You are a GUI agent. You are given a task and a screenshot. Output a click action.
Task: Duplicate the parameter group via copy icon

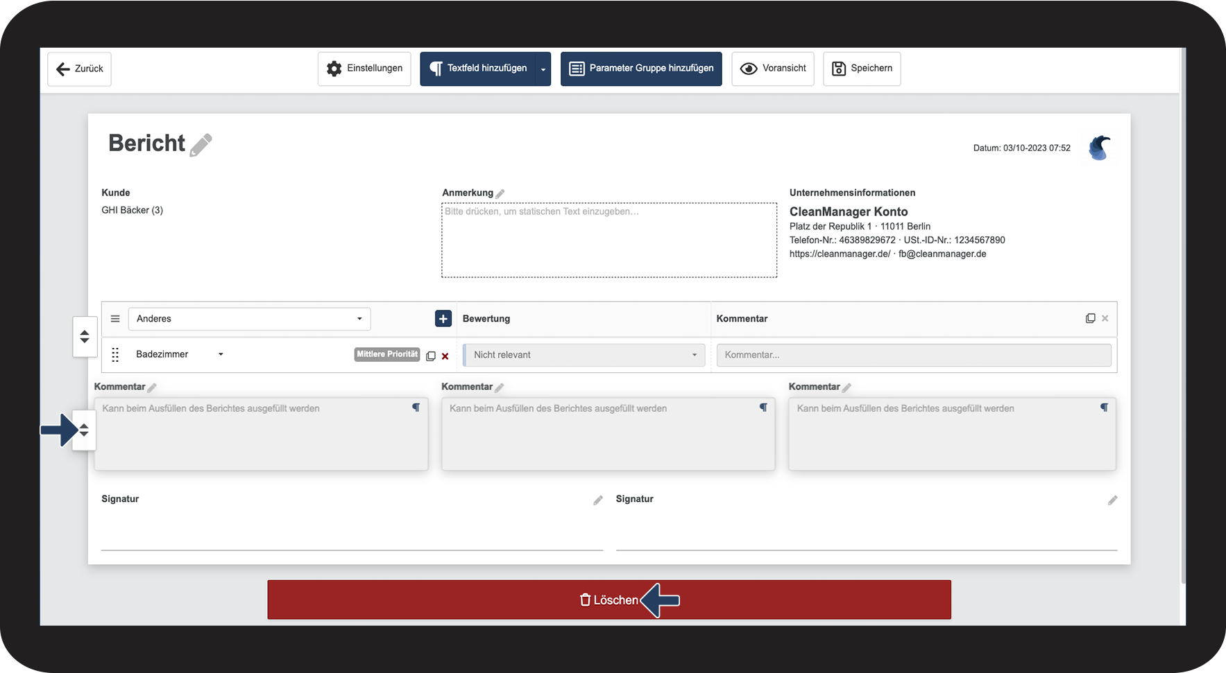1091,318
